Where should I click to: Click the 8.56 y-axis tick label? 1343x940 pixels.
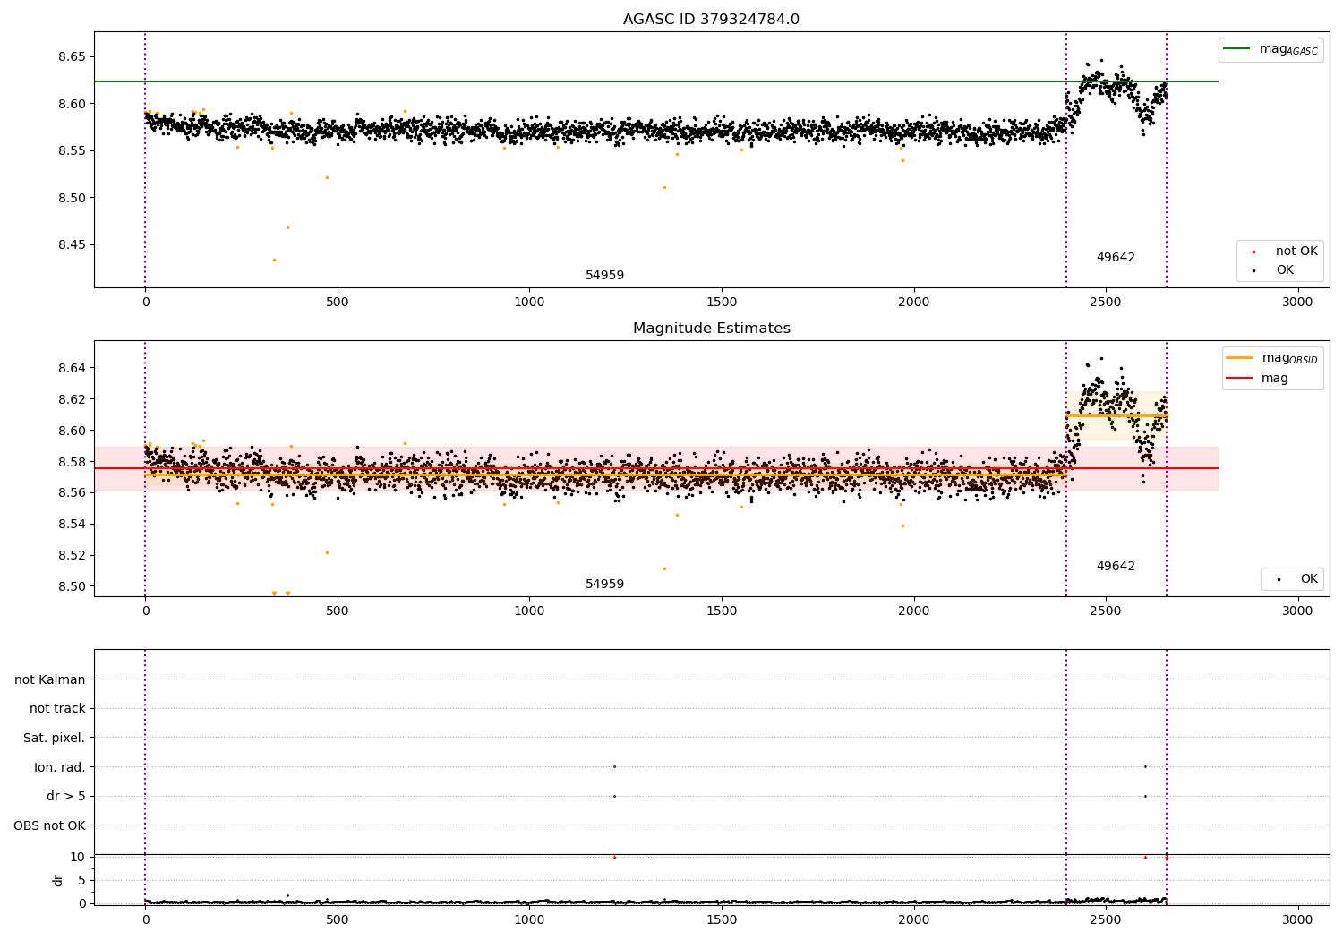pyautogui.click(x=72, y=493)
